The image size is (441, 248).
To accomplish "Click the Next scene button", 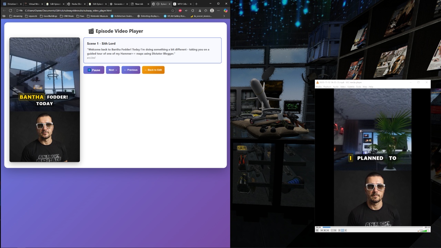I will [x=113, y=70].
